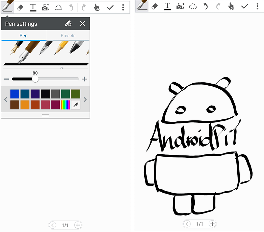Pick the dark purple color swatch

pyautogui.click(x=35, y=94)
